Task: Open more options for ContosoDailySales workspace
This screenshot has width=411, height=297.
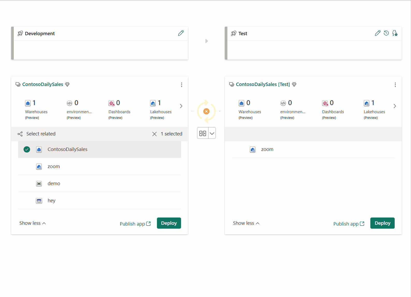Action: pyautogui.click(x=182, y=85)
